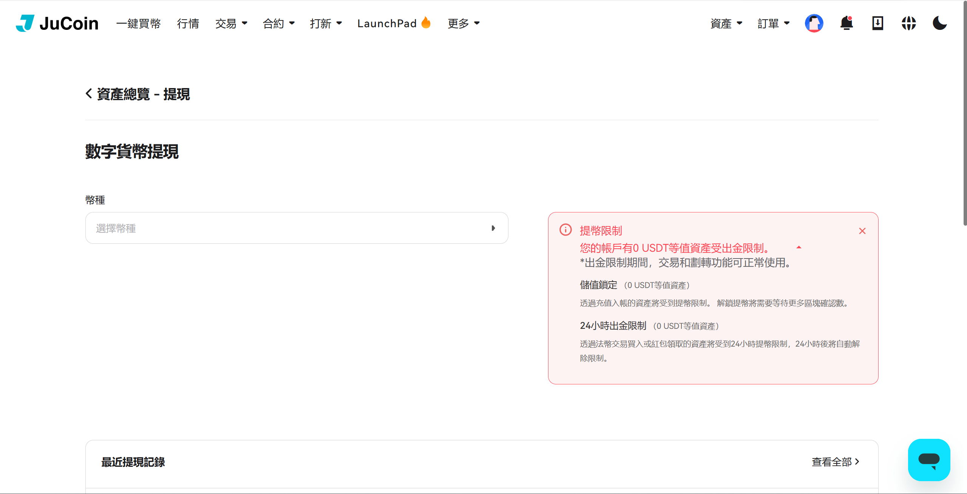Click 您的帳戶有0 USDT等值資產受出金限制 text
Screen dimensions: 967x494
[x=675, y=248]
